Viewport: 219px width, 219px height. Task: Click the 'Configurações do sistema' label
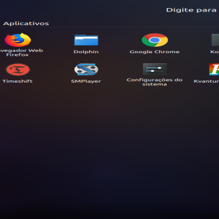(x=154, y=82)
